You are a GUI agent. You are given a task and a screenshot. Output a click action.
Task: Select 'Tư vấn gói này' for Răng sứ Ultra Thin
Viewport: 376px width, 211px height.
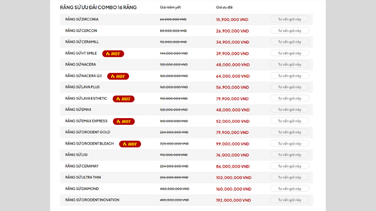click(x=290, y=177)
